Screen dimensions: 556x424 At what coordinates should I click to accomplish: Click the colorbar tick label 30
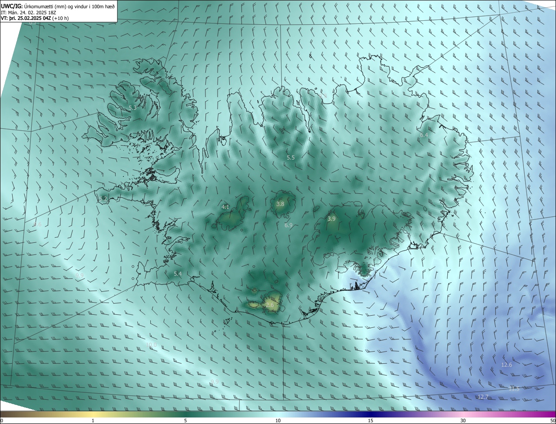click(463, 421)
